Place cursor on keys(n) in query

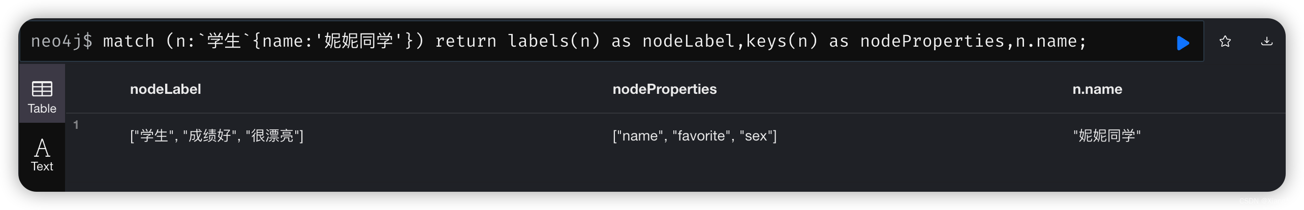[x=782, y=41]
